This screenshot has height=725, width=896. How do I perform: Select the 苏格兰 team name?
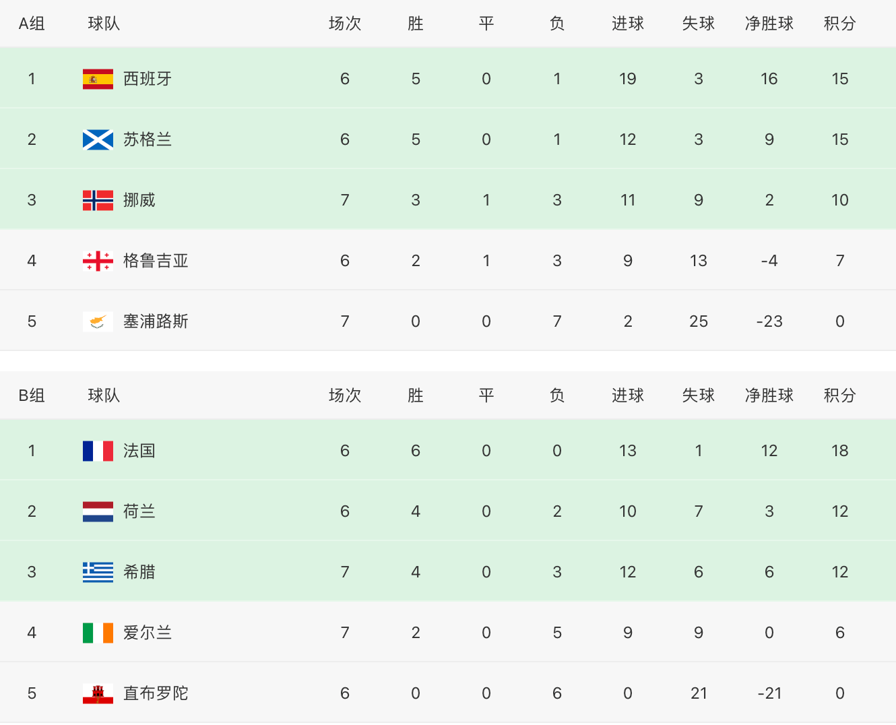pos(148,139)
